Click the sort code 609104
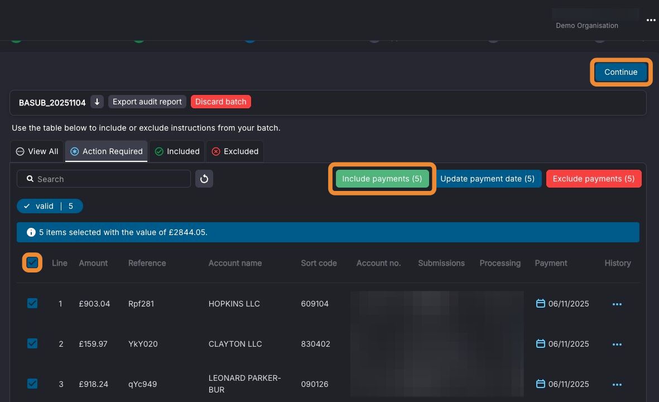Viewport: 659px width, 402px height. pyautogui.click(x=315, y=304)
